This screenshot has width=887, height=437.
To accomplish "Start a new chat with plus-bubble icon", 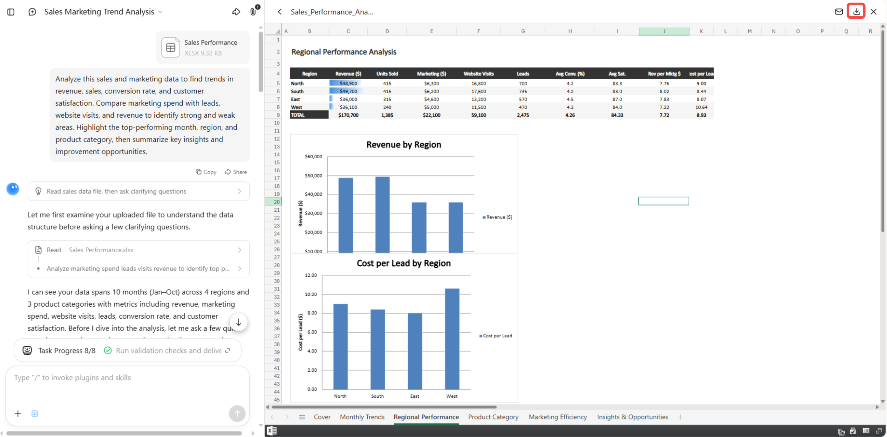I will 32,12.
